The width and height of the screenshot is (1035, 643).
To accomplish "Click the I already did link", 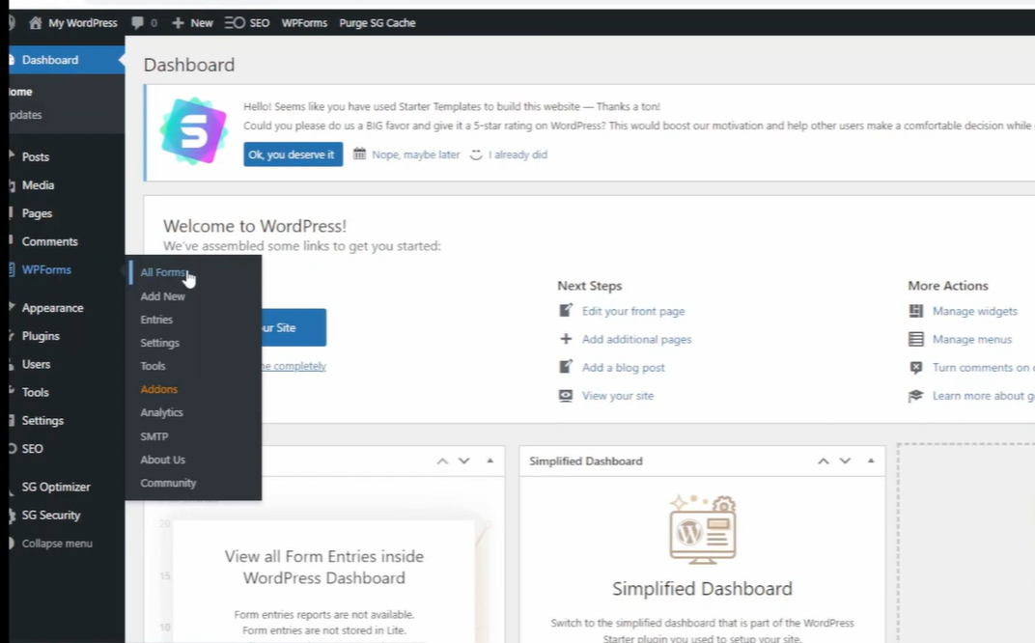I will click(517, 154).
